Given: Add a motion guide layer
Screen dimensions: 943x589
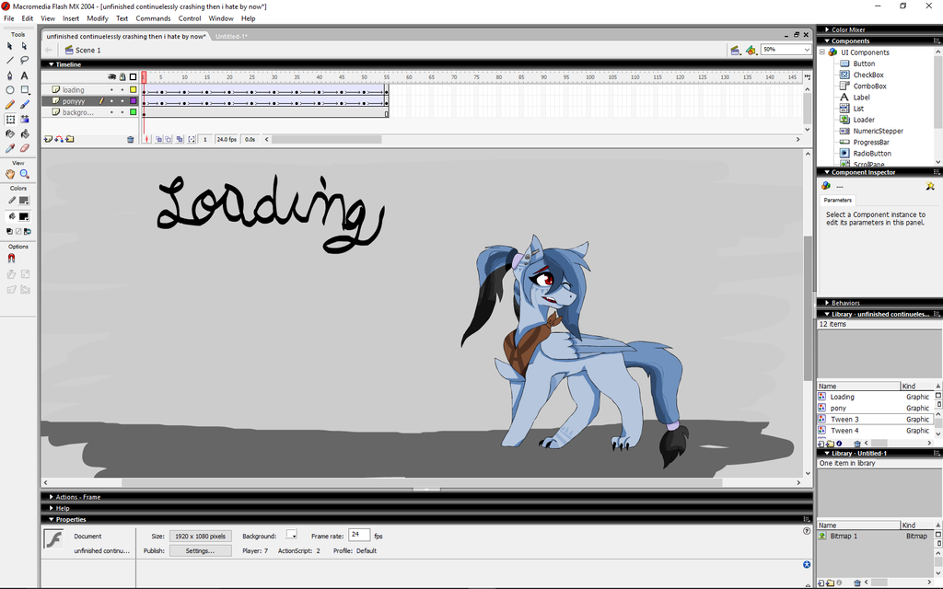Looking at the screenshot, I should pos(59,140).
